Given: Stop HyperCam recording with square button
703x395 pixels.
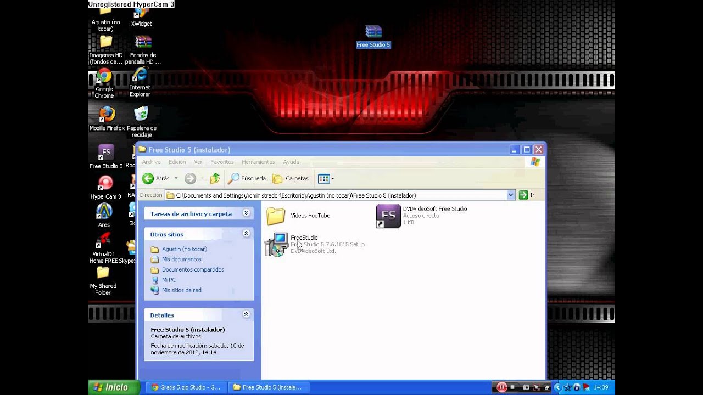Looking at the screenshot, I should pos(512,387).
